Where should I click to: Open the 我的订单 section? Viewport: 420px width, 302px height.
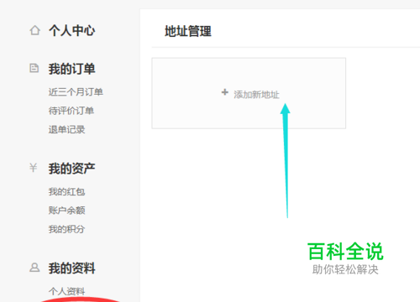tap(72, 69)
